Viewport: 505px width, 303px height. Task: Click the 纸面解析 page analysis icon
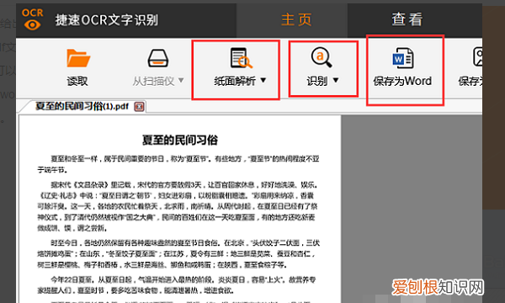click(242, 58)
